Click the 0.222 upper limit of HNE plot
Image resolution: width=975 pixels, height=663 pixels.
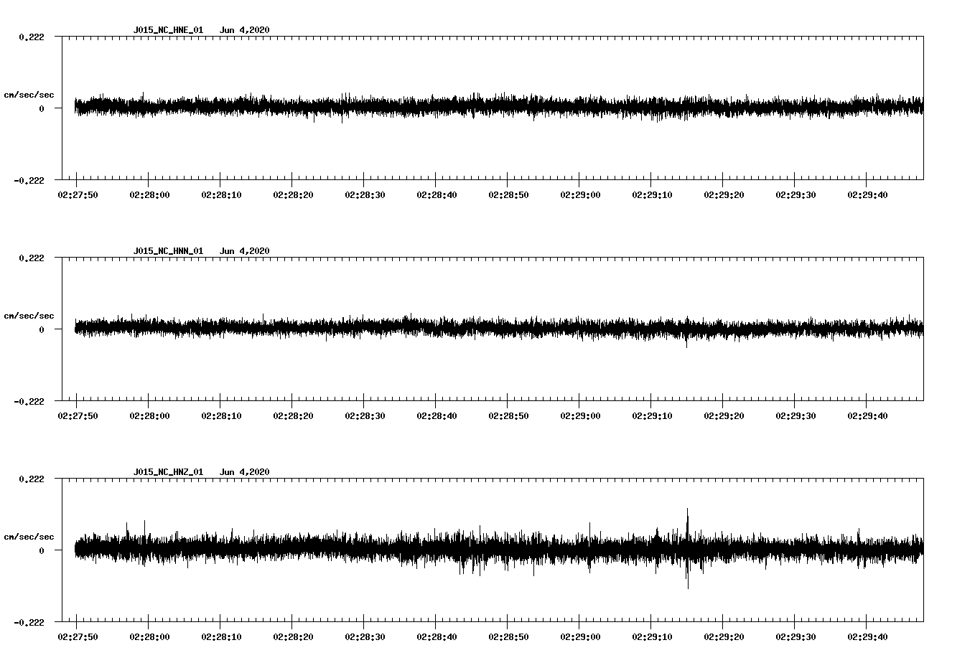(x=31, y=37)
